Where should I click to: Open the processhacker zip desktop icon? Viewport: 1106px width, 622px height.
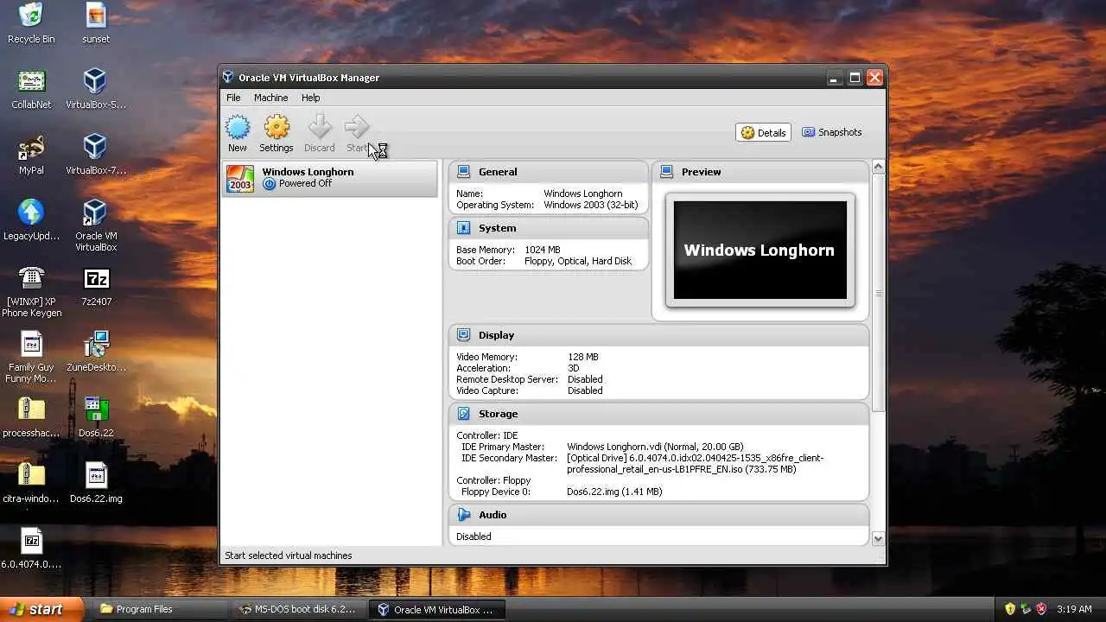[31, 409]
